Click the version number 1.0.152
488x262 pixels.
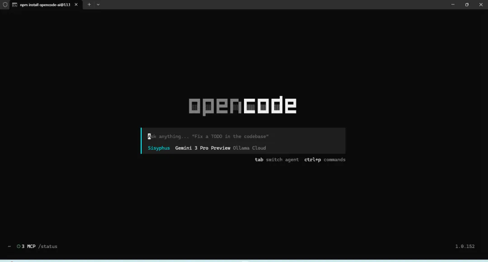465,246
